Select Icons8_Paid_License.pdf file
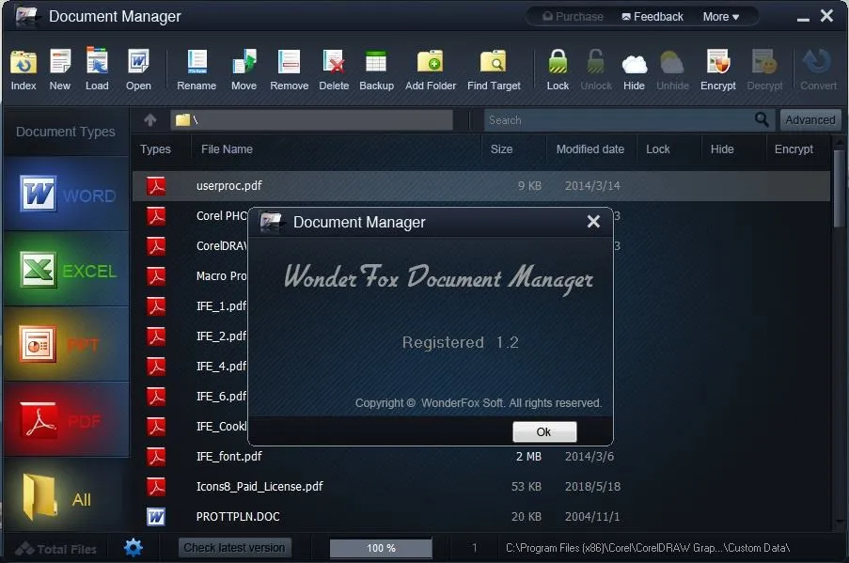 [x=259, y=486]
